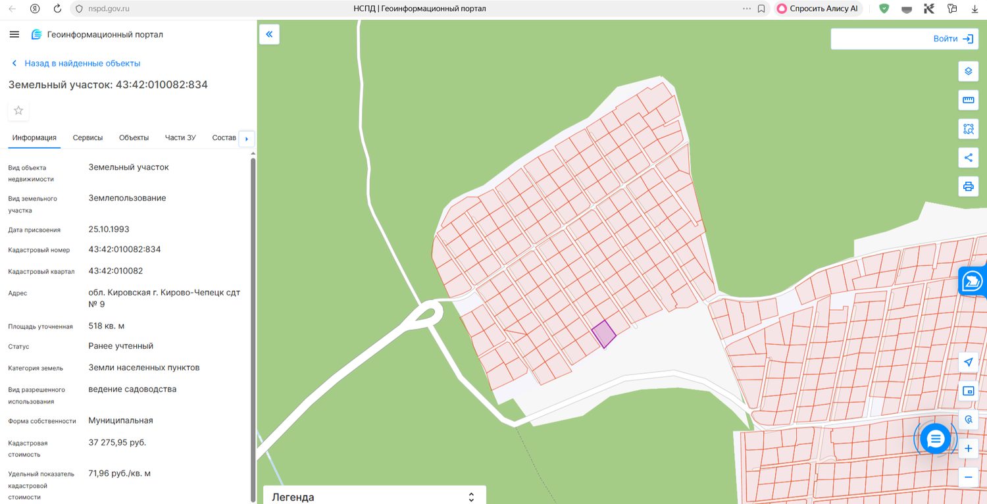The width and height of the screenshot is (987, 504).
Task: Open the Геоинформационный портал home logo
Action: [97, 34]
